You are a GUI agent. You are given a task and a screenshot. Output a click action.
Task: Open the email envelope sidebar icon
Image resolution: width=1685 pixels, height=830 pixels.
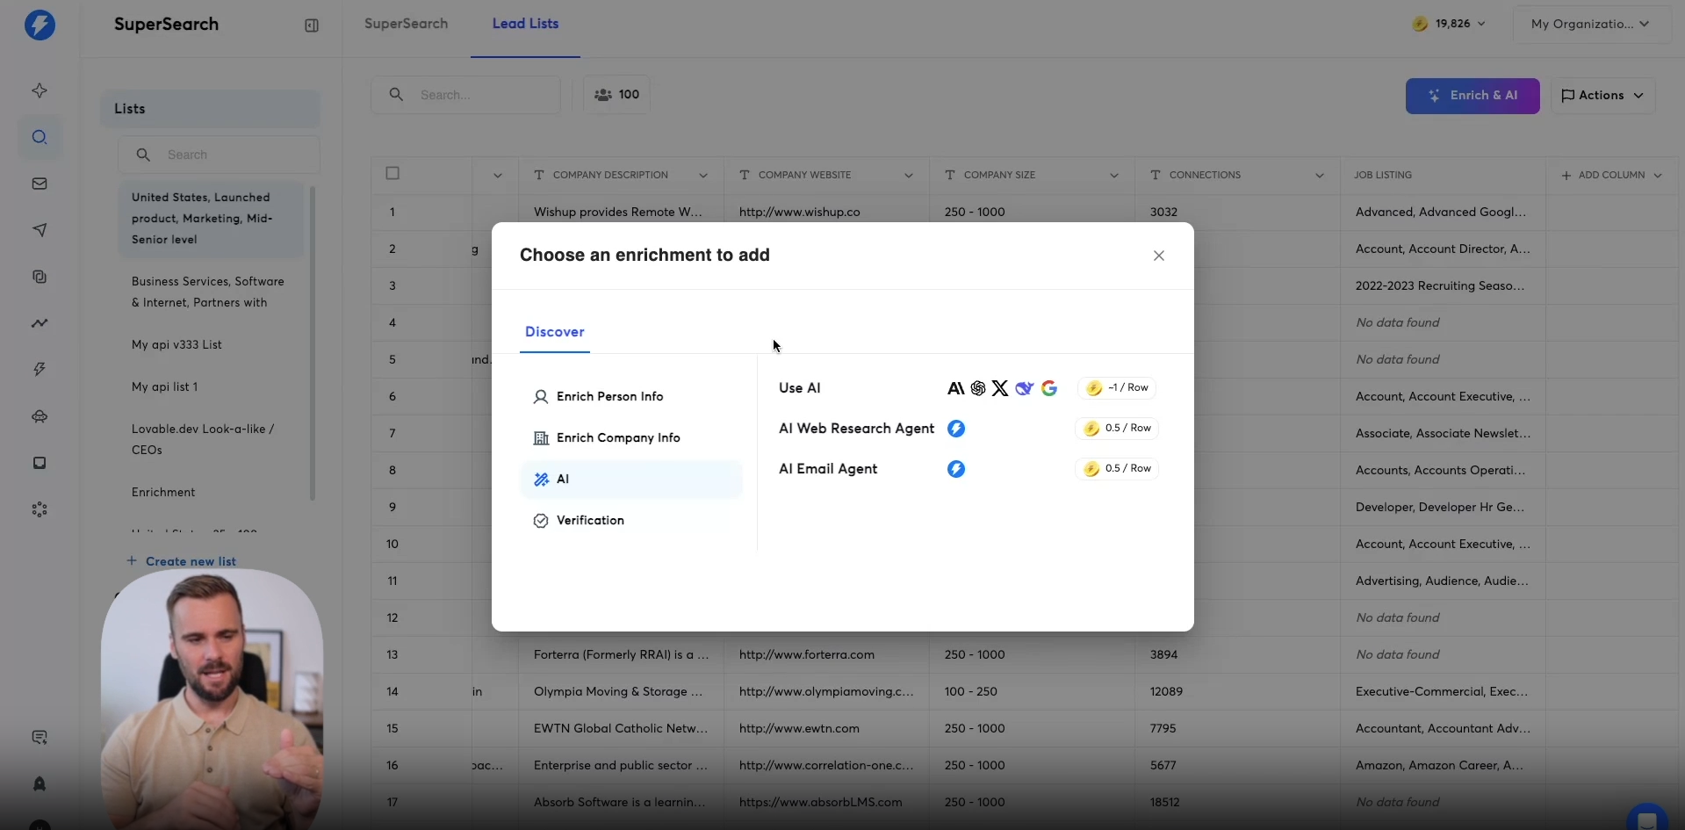(x=40, y=184)
